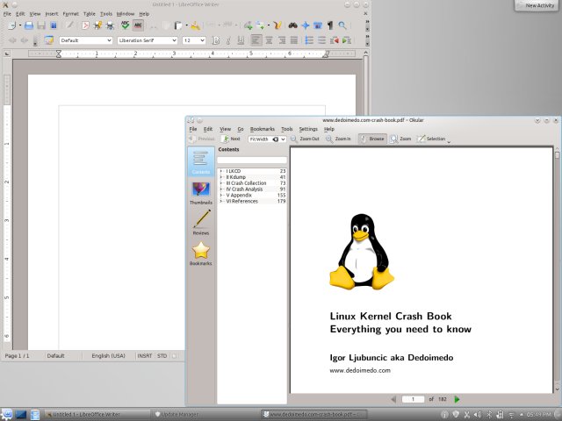Image resolution: width=562 pixels, height=421 pixels.
Task: Toggle INSRT insert mode in status bar
Action: tap(144, 356)
